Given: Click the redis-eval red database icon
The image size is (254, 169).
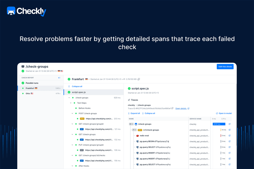Looking at the screenshot, I should pyautogui.click(x=138, y=136).
